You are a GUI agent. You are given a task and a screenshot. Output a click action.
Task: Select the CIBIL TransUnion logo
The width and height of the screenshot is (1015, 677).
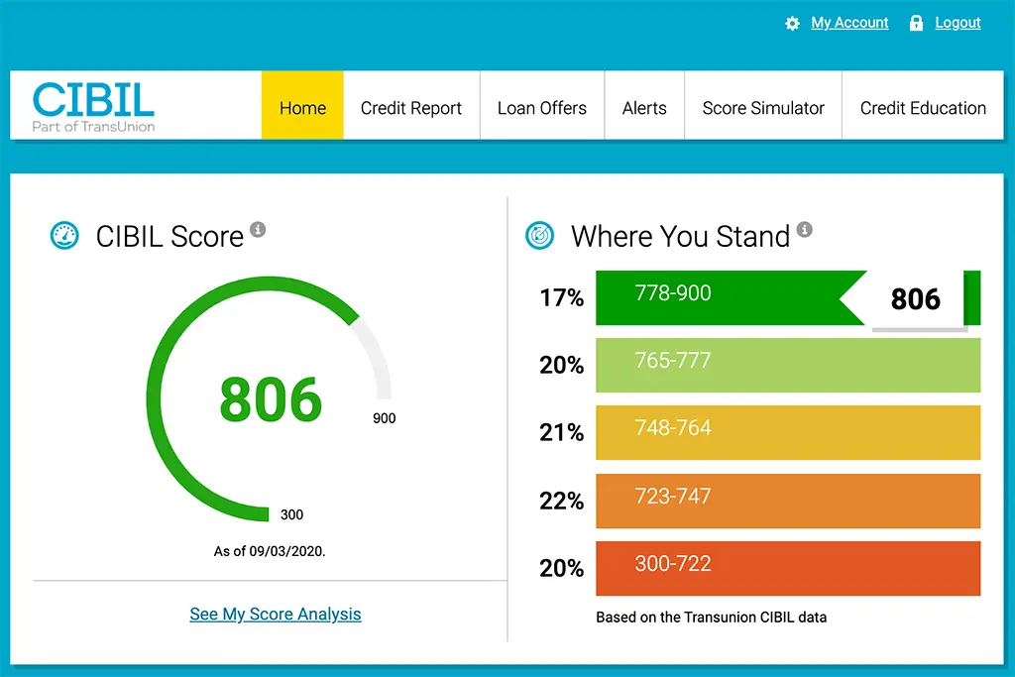coord(92,106)
